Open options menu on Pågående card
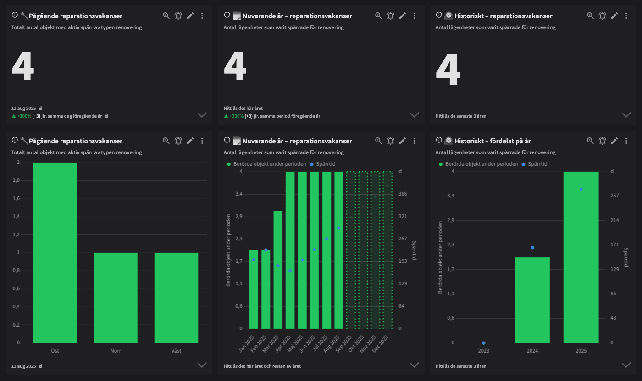 (202, 15)
